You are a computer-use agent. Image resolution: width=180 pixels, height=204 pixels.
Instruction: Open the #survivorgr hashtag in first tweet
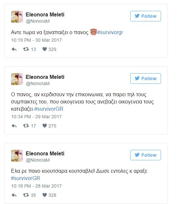110,32
